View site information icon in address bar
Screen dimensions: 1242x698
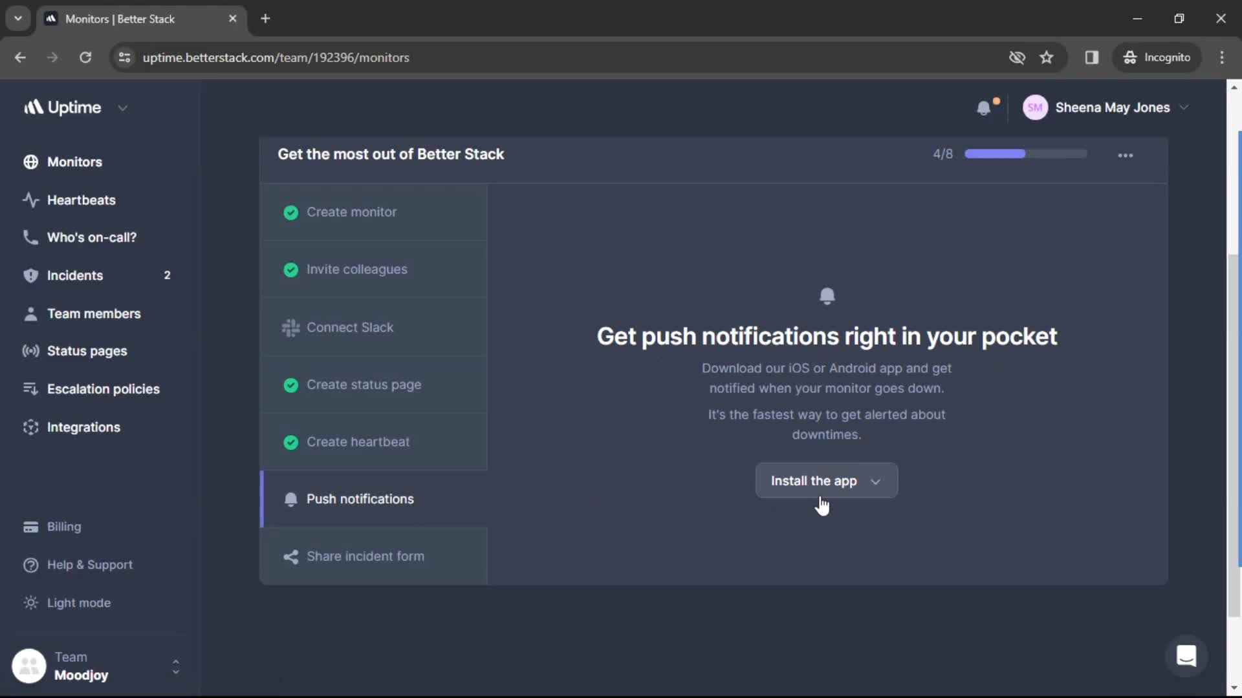pos(124,58)
